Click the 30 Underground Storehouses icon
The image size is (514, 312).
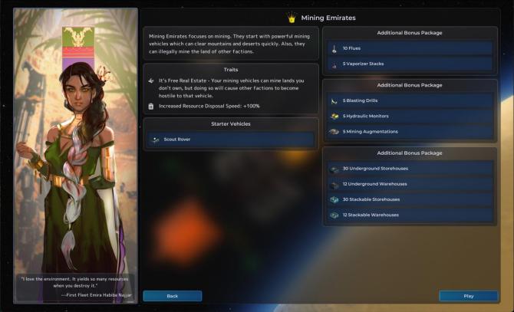[334, 169]
